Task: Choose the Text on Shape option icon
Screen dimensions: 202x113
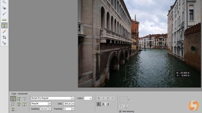Action: (x=25, y=104)
